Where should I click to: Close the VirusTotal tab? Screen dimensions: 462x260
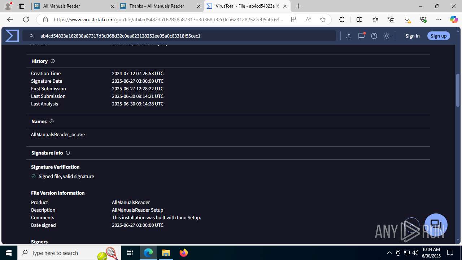point(285,6)
